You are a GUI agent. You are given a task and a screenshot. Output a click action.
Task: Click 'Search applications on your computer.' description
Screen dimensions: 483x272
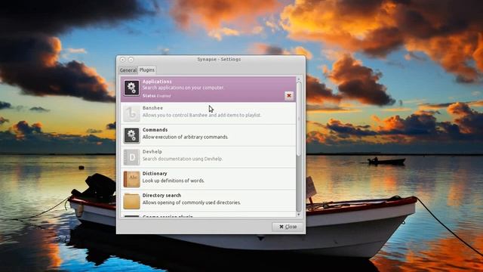pos(183,88)
